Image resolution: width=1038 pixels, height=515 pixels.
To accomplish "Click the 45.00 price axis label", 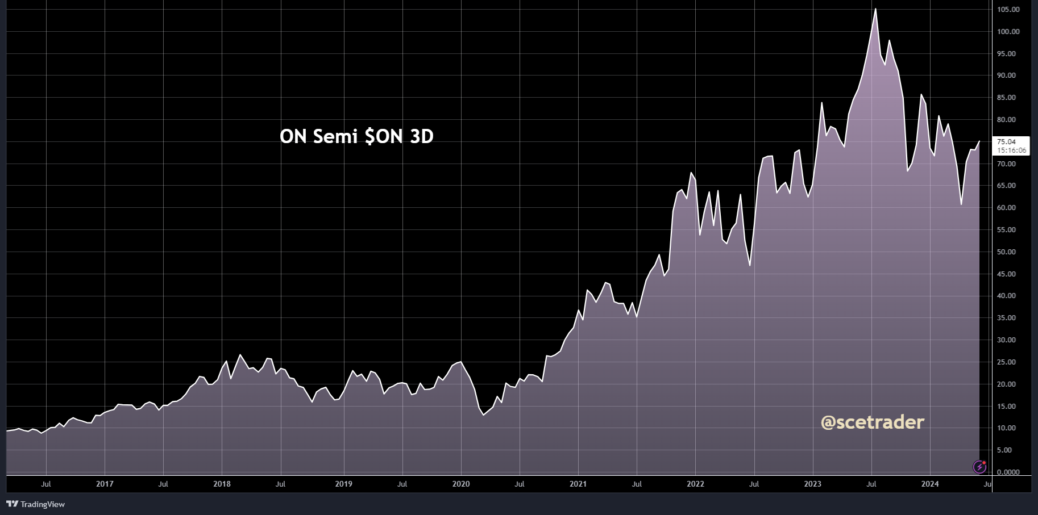I will pyautogui.click(x=1007, y=274).
